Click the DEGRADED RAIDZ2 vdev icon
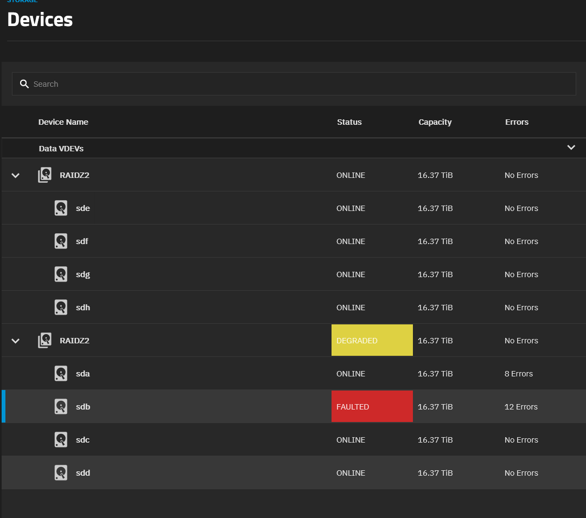This screenshot has height=518, width=586. (45, 340)
